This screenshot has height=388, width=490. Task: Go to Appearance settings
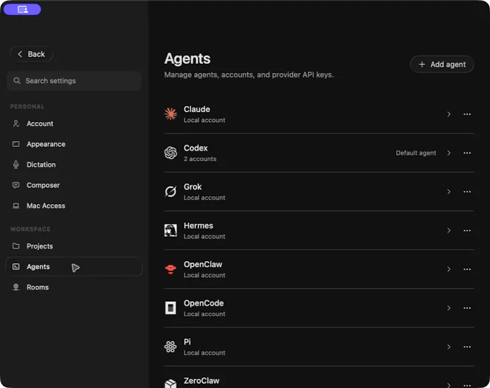74,144
